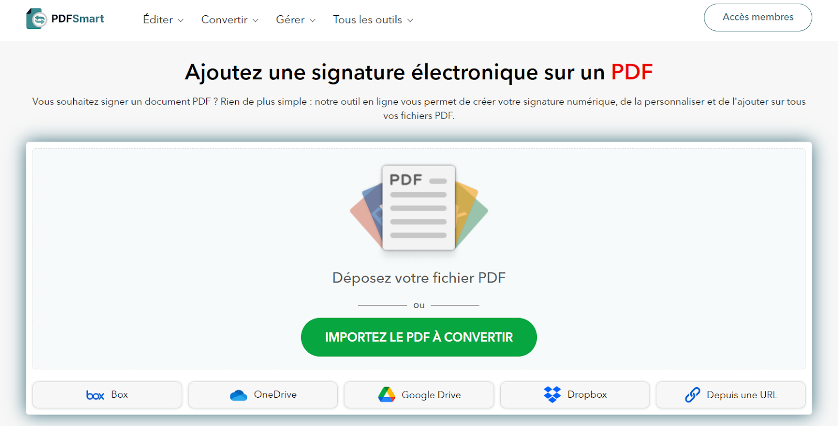
Task: Click the Accès membres button
Action: pos(757,17)
